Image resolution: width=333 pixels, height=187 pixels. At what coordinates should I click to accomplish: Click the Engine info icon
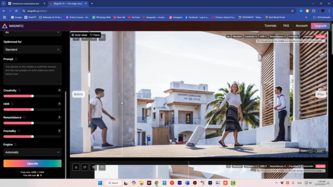coord(15,144)
